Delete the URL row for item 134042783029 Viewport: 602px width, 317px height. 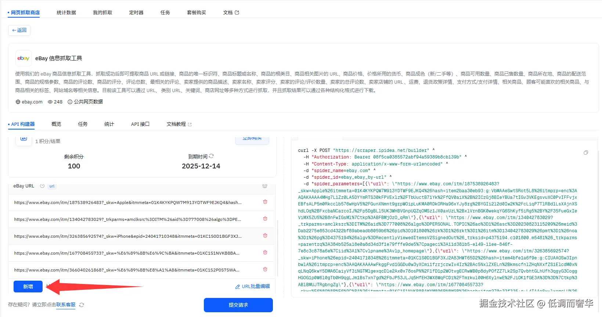[x=265, y=219]
